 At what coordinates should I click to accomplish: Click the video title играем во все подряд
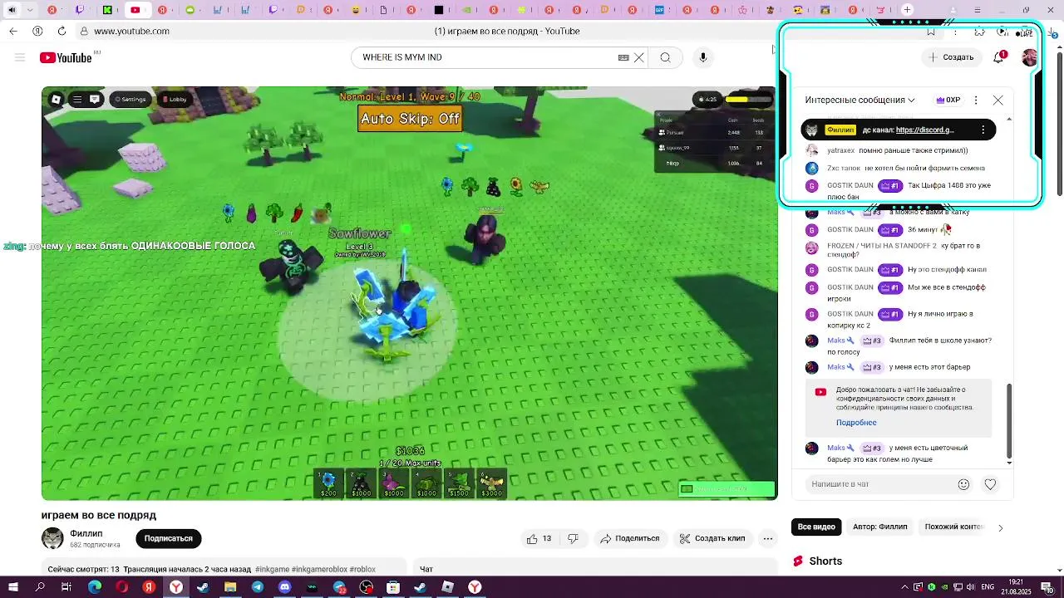99,515
